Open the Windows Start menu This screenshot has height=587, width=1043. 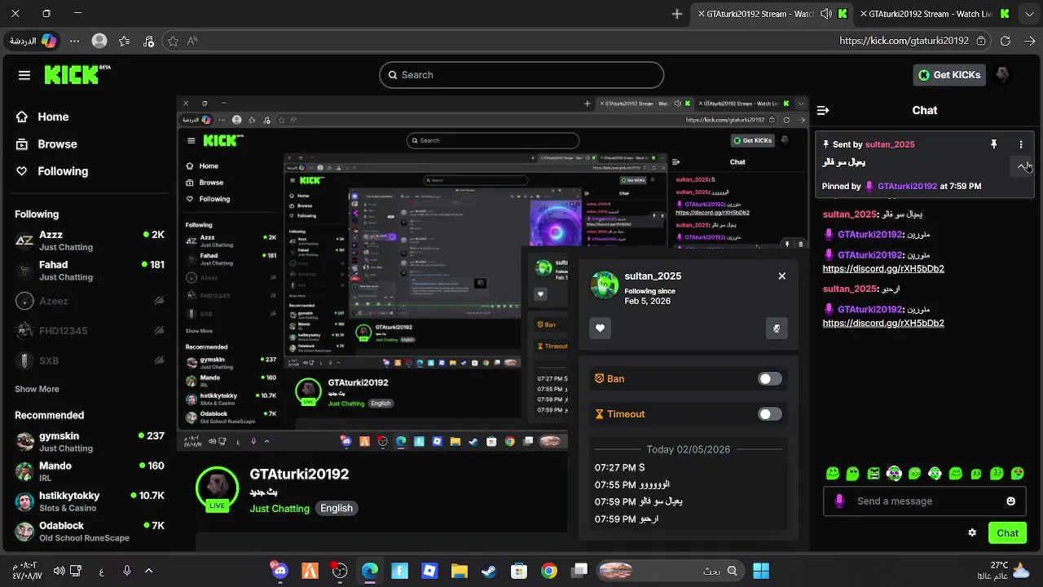761,571
